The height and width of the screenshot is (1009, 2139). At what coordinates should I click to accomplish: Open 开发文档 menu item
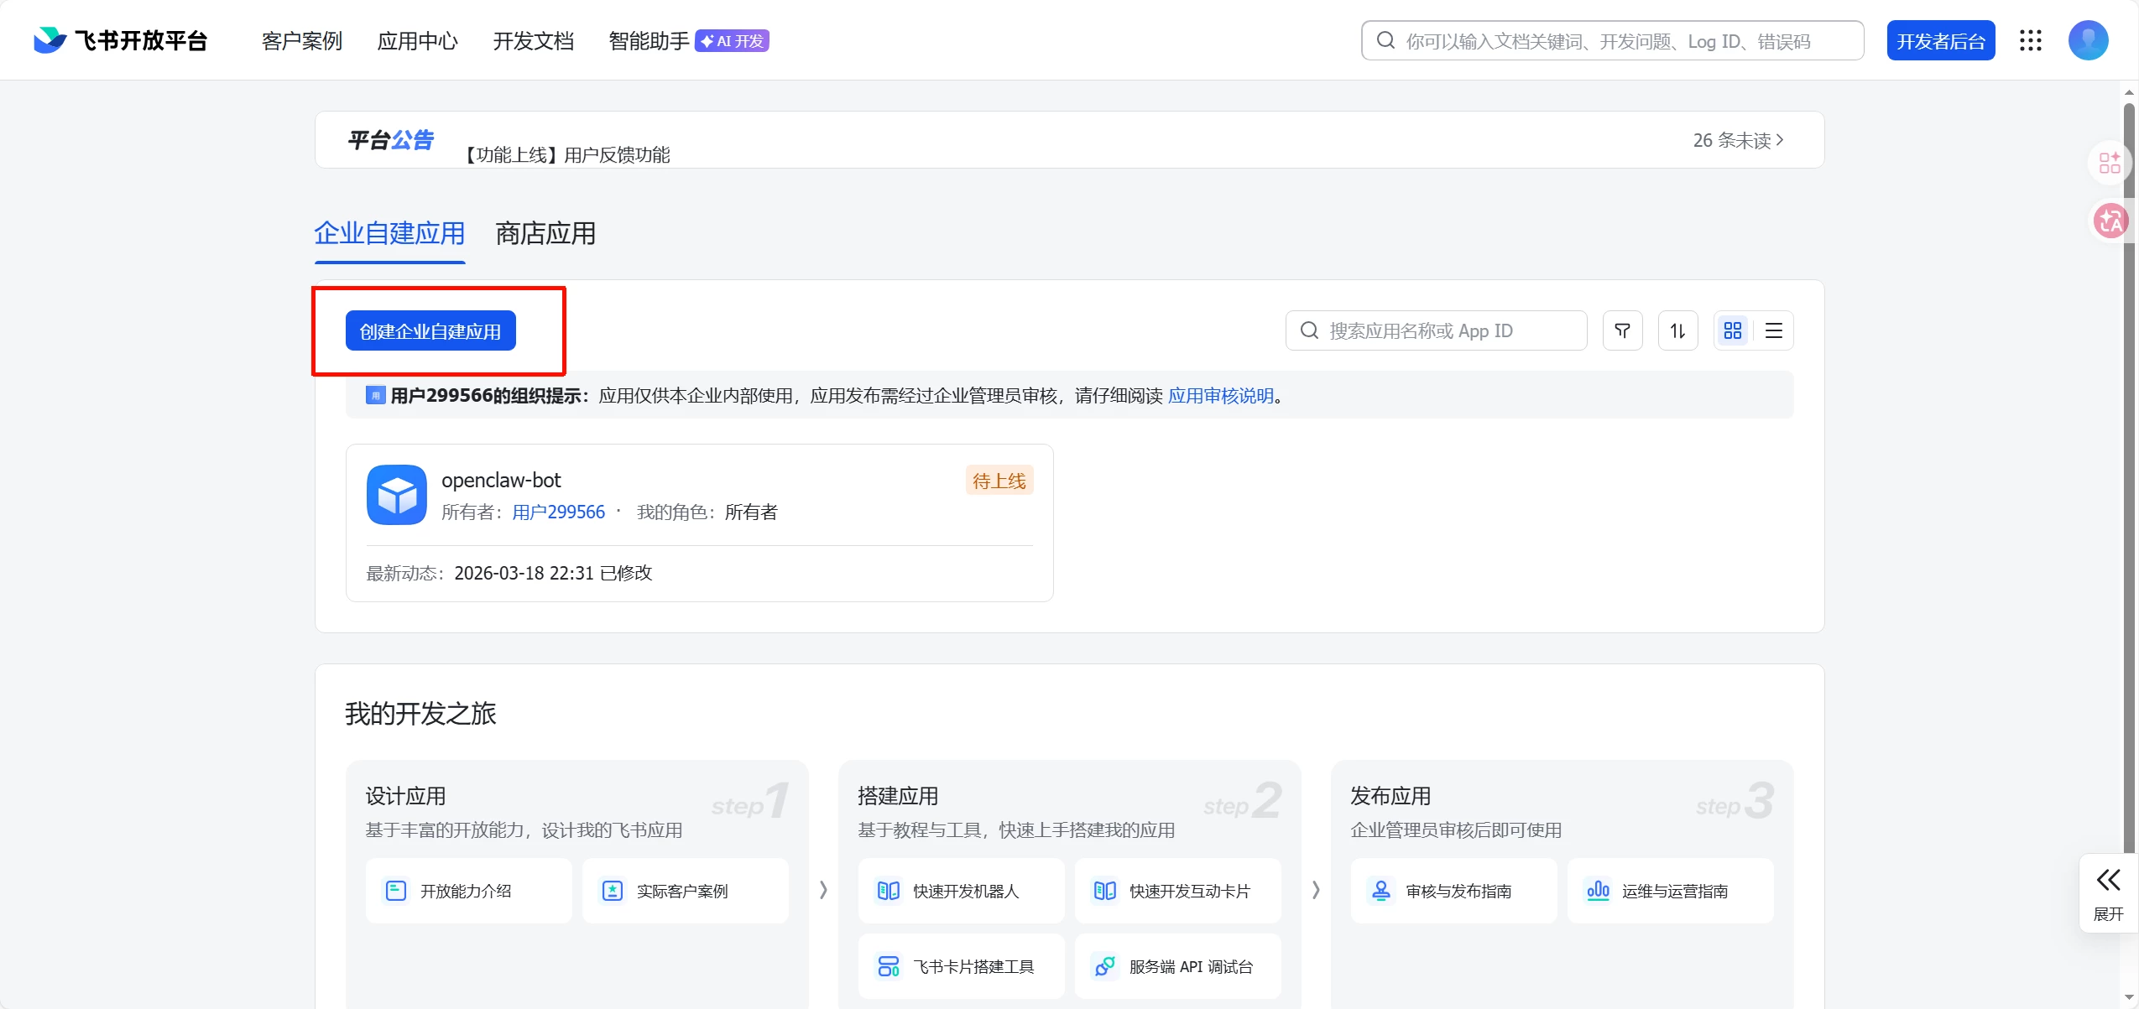pos(533,40)
